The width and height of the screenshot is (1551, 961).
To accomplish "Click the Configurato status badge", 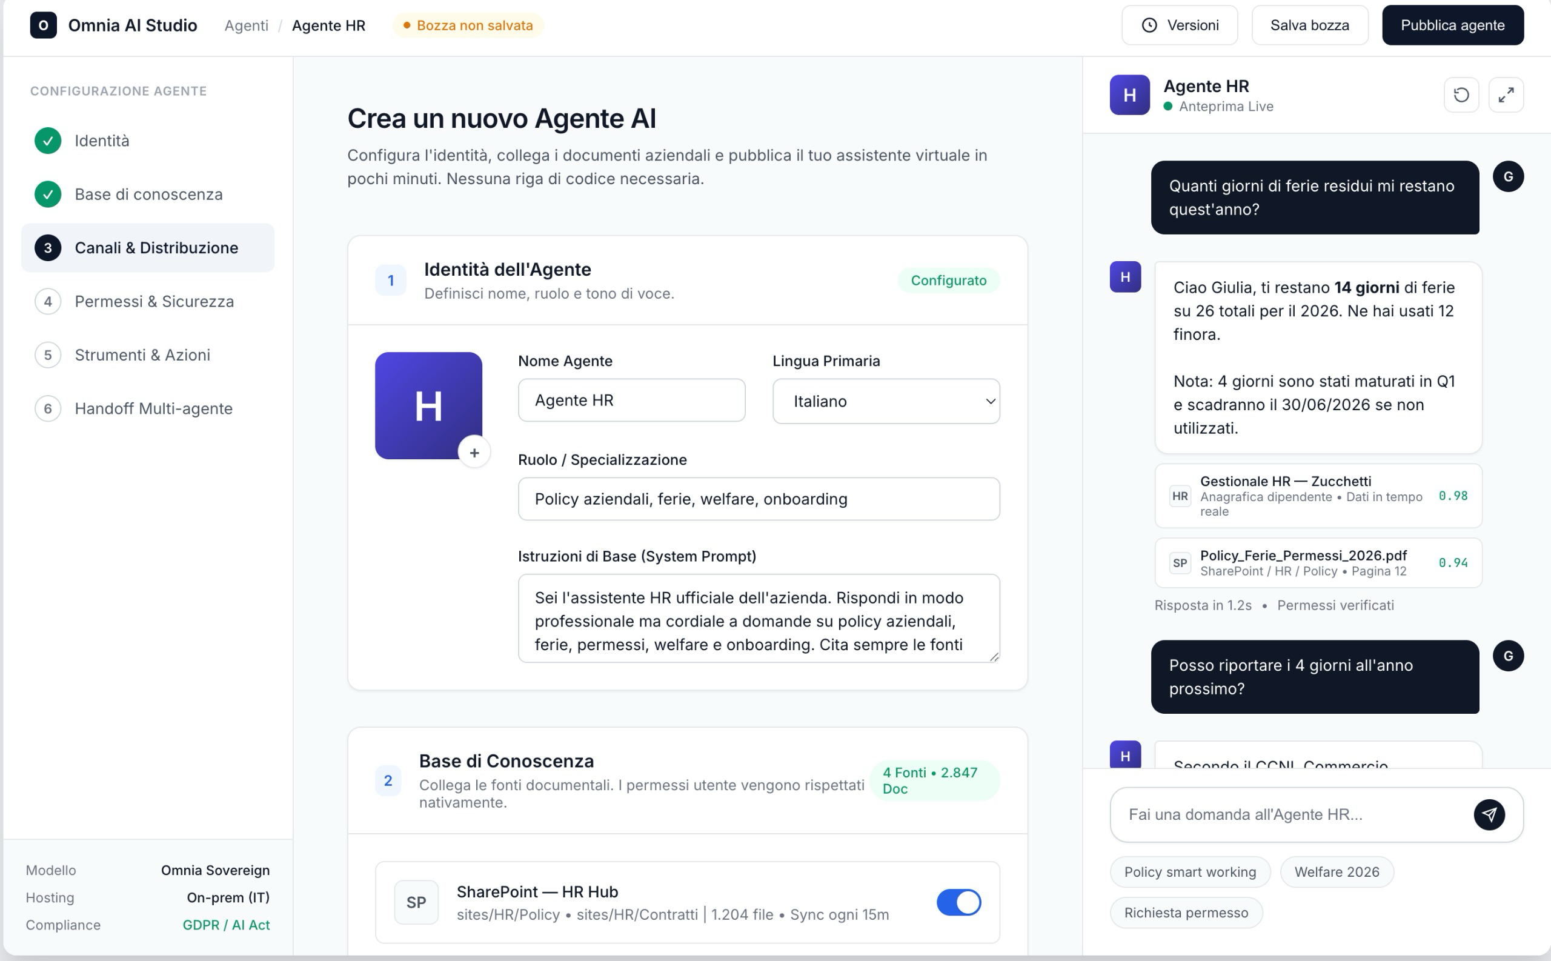I will pos(949,281).
